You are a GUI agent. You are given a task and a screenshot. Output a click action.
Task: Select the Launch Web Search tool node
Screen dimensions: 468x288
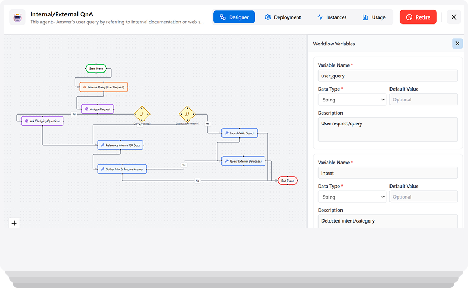tap(239, 133)
